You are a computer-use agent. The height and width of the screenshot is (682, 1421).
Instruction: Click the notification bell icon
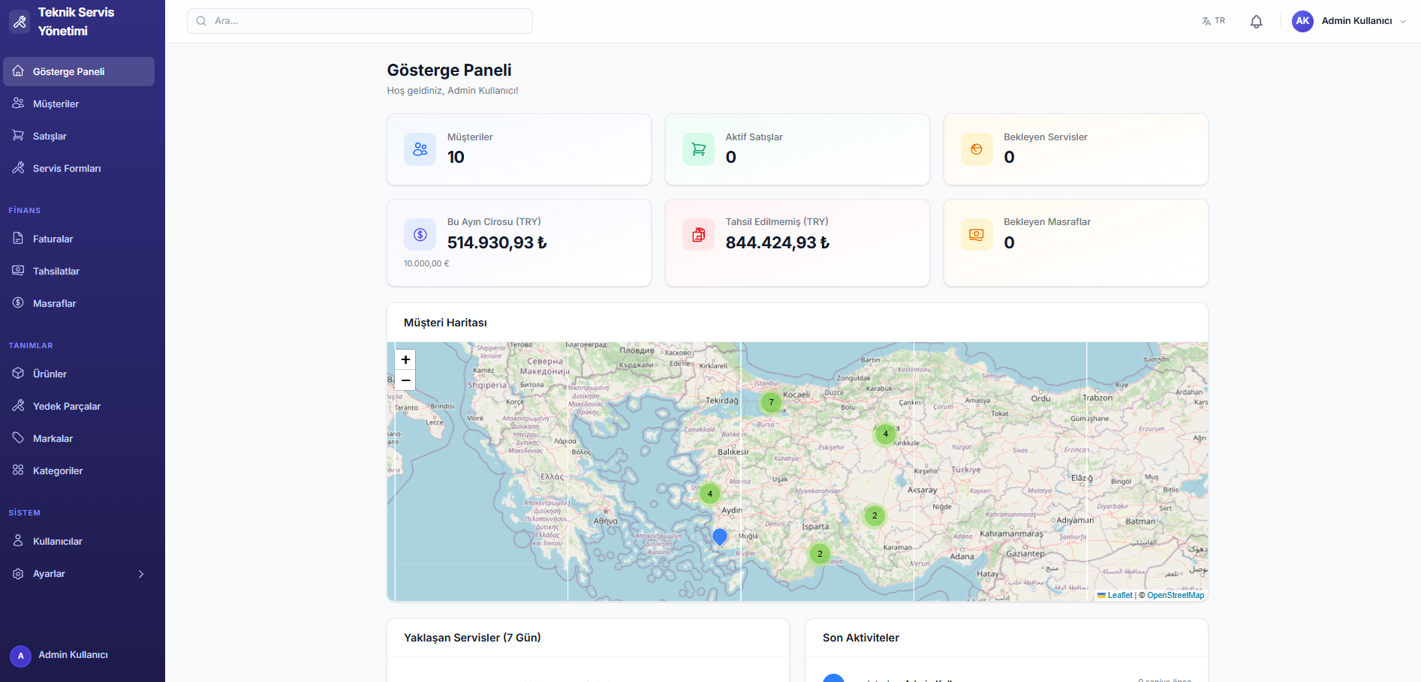(x=1256, y=22)
